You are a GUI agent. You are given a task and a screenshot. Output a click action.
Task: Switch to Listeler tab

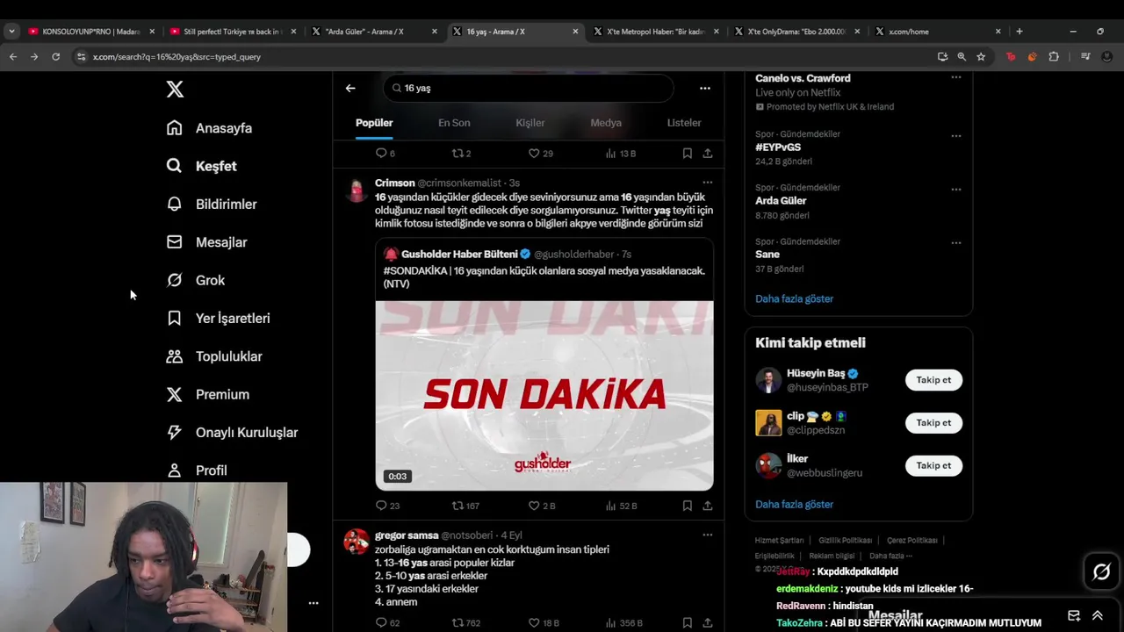[684, 123]
